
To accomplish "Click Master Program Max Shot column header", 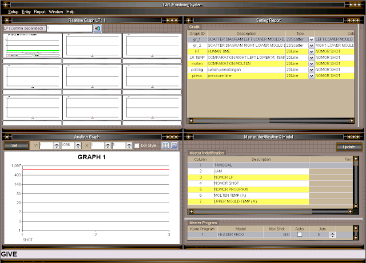I will [x=277, y=229].
